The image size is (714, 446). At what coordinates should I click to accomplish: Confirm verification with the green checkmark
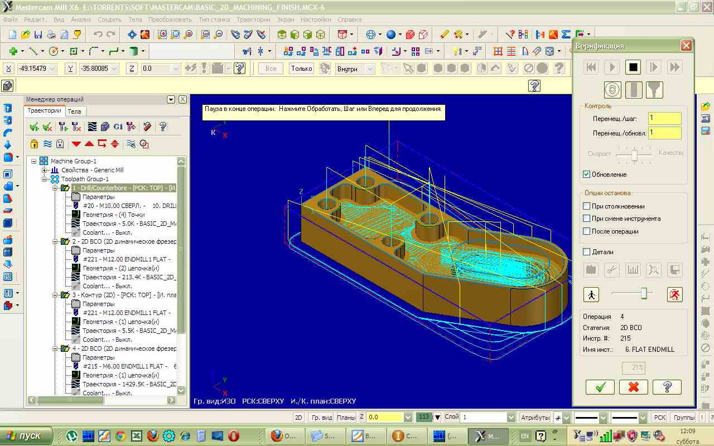pyautogui.click(x=600, y=387)
